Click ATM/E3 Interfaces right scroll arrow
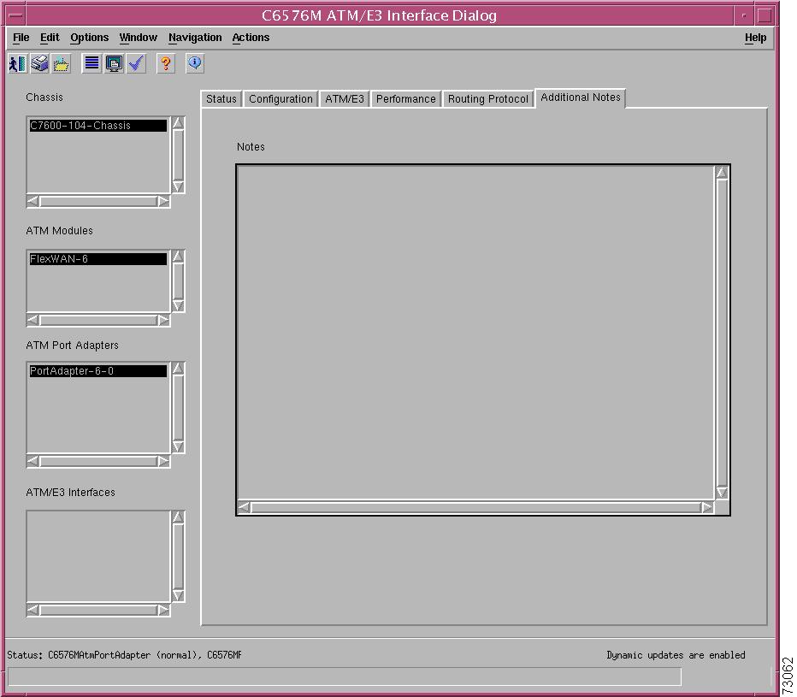This screenshot has height=697, width=797. pos(163,610)
